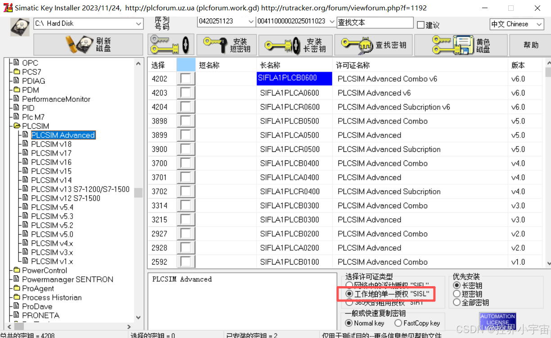Open the C:\ Hard Disk drive dropdown
Viewport: 551px width, 338px height.
138,23
